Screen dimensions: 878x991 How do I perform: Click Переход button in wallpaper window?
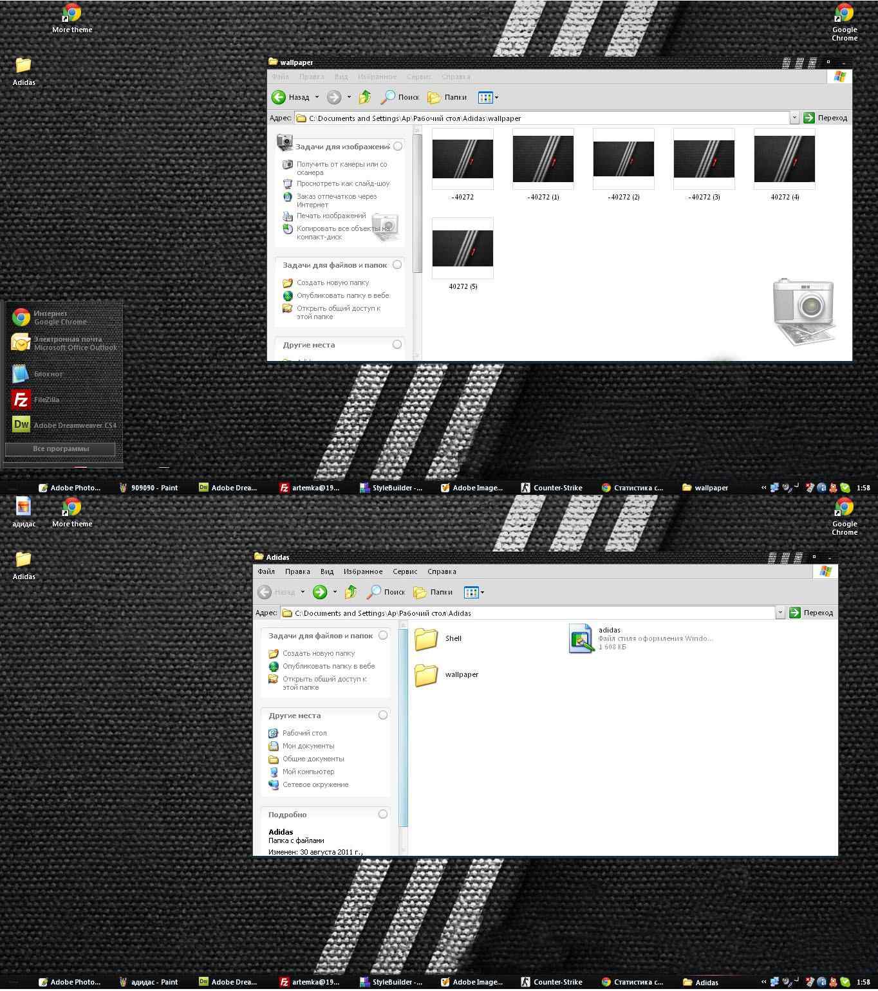pyautogui.click(x=826, y=118)
